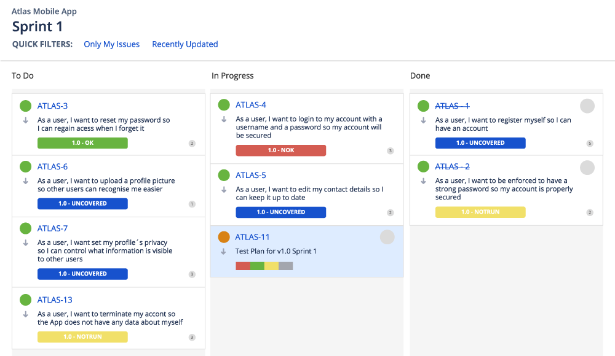Click the In Progress column header
615x356 pixels.
point(232,75)
